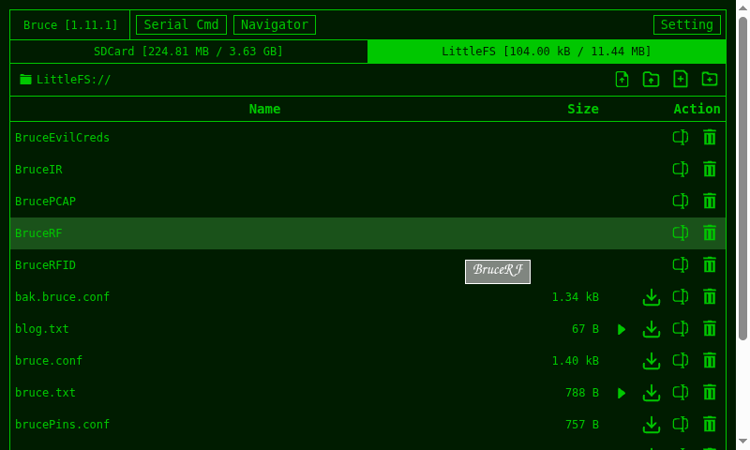Rename the BruceIR folder

pos(681,170)
